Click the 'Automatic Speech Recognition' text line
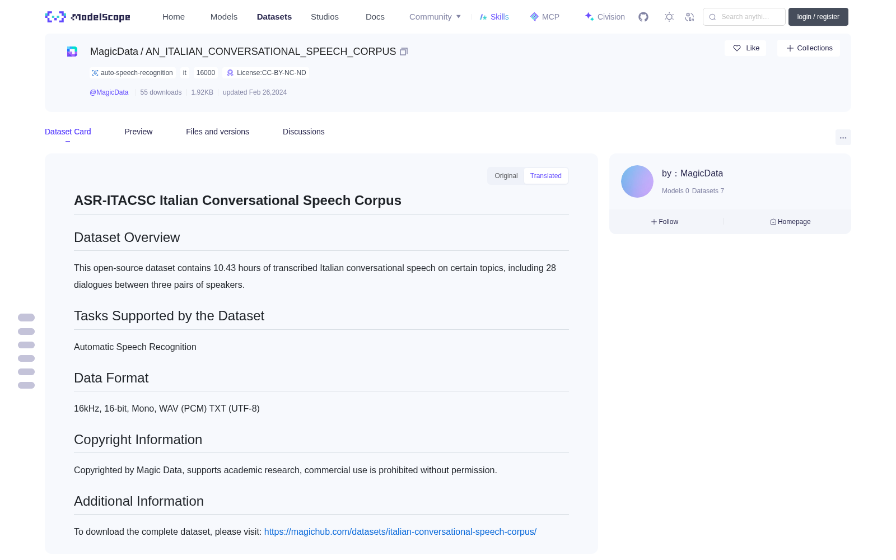Screen dimensions: 896x560 coord(135,347)
